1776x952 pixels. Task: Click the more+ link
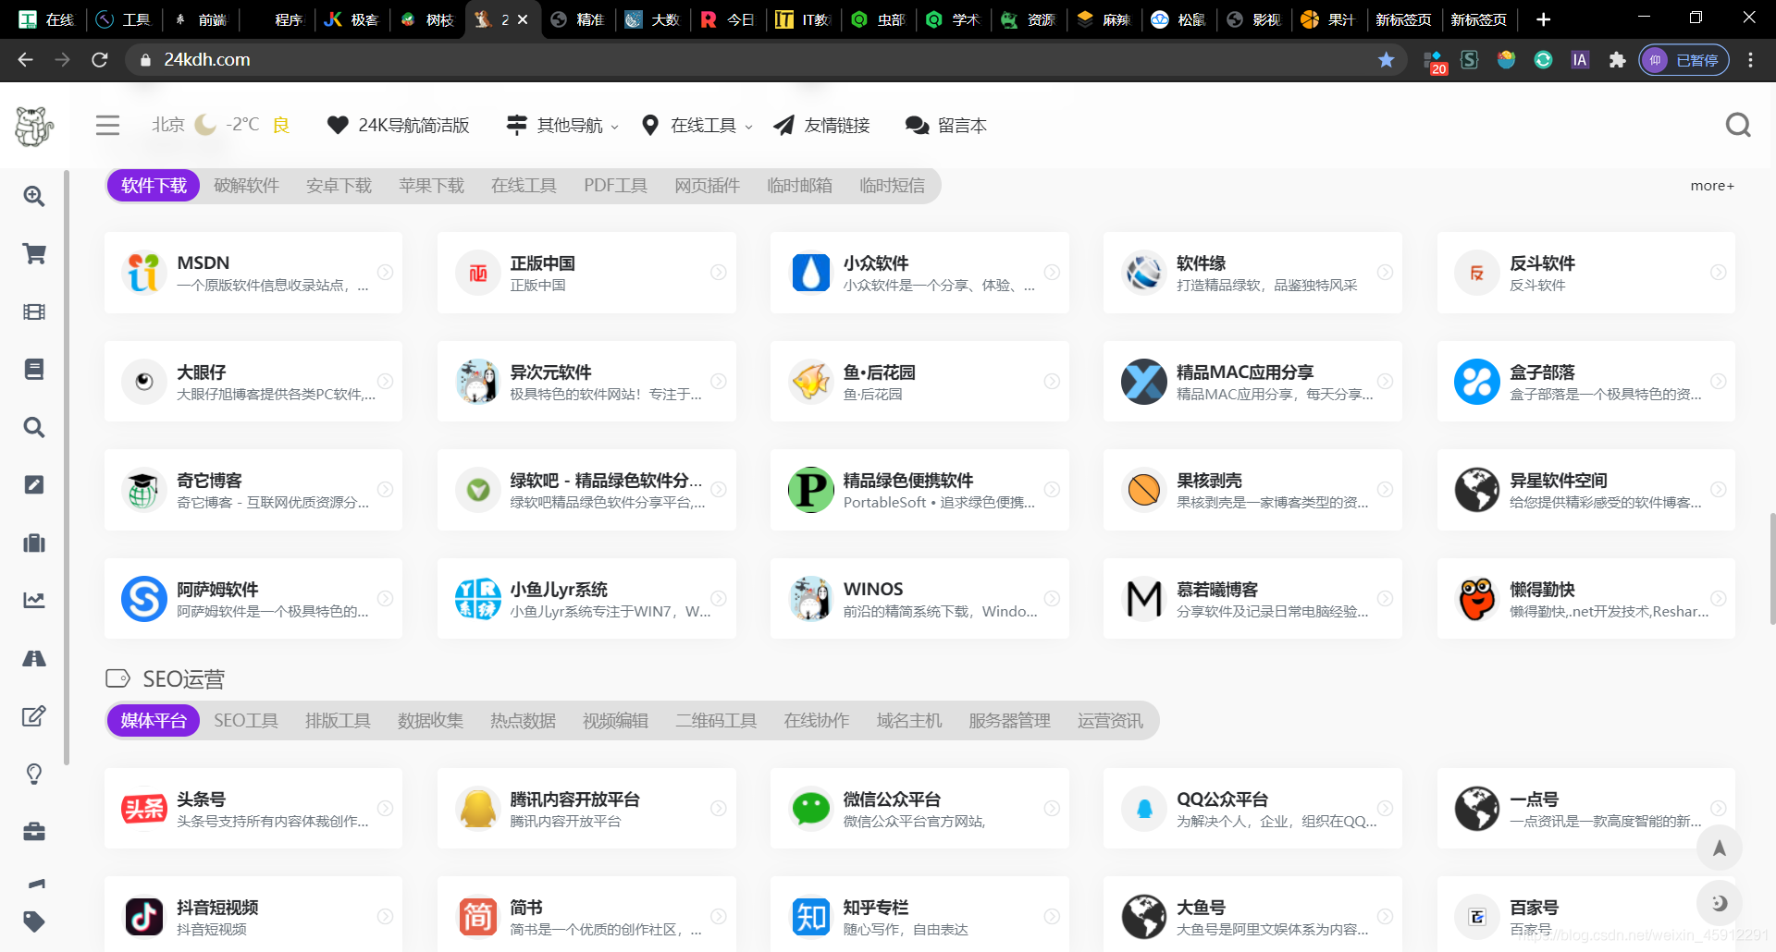coord(1712,186)
